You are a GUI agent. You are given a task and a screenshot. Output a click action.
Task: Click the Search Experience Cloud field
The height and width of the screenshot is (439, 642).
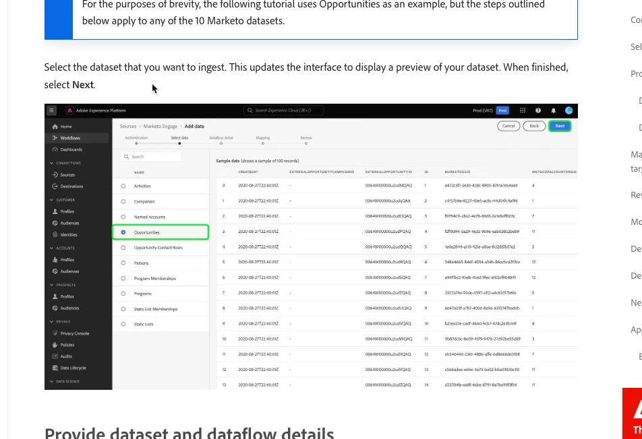point(283,110)
